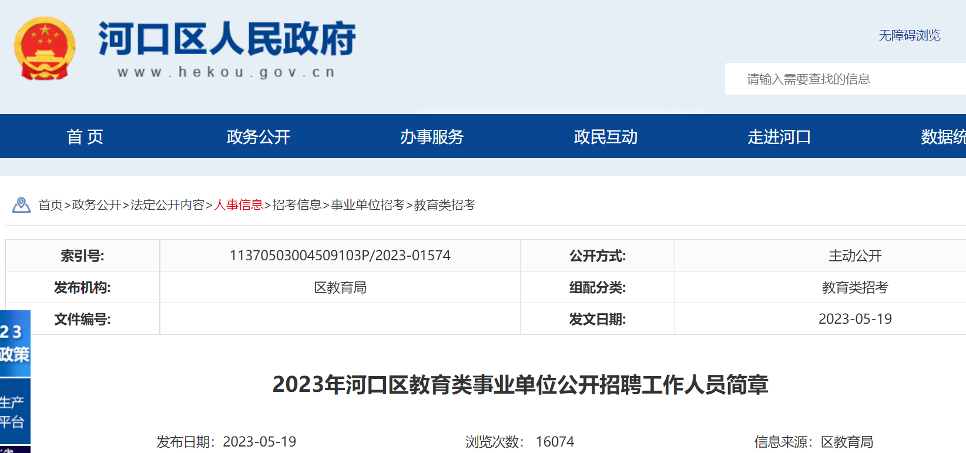Open 教育类招考 breadcrumb link
Screen dimensions: 966x453
(445, 205)
